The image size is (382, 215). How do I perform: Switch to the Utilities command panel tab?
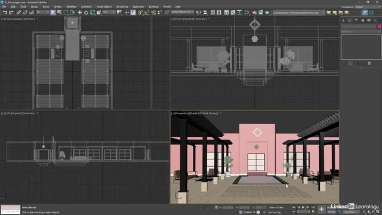(375, 21)
